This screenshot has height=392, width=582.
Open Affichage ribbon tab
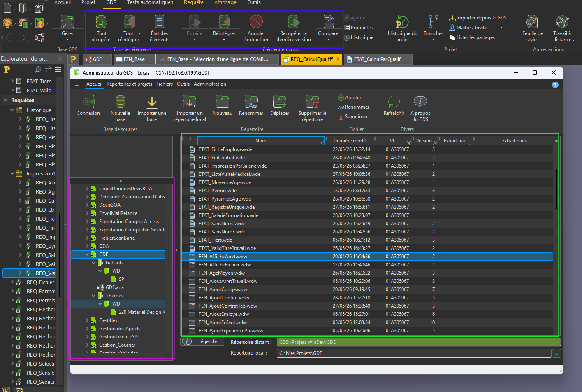tap(225, 2)
